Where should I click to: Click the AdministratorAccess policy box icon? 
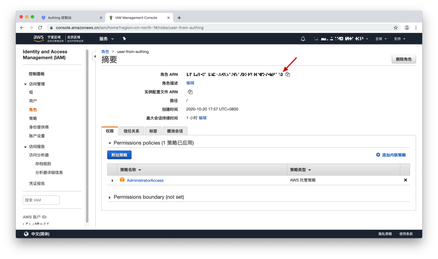click(x=122, y=180)
